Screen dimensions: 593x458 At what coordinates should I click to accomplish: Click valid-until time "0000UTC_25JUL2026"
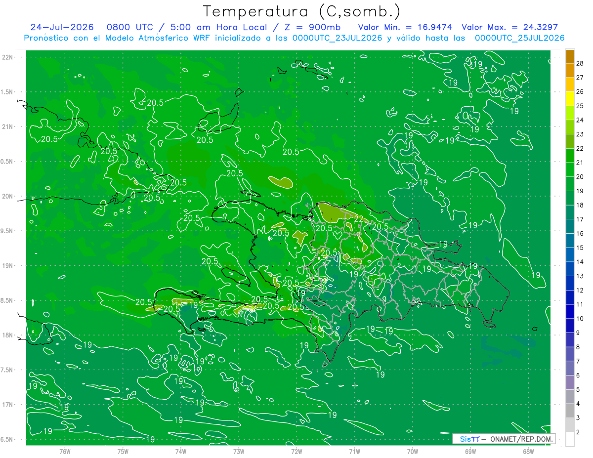(x=519, y=38)
